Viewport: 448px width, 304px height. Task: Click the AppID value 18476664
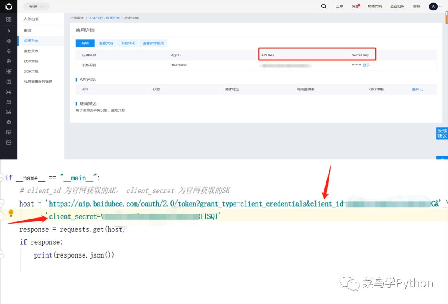pos(179,65)
